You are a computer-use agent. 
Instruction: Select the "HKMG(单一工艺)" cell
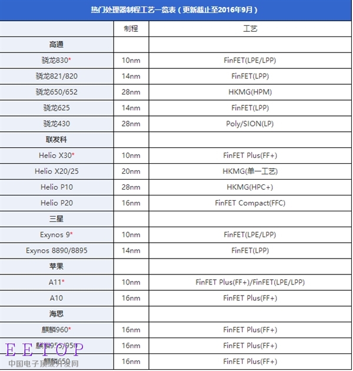coord(250,171)
